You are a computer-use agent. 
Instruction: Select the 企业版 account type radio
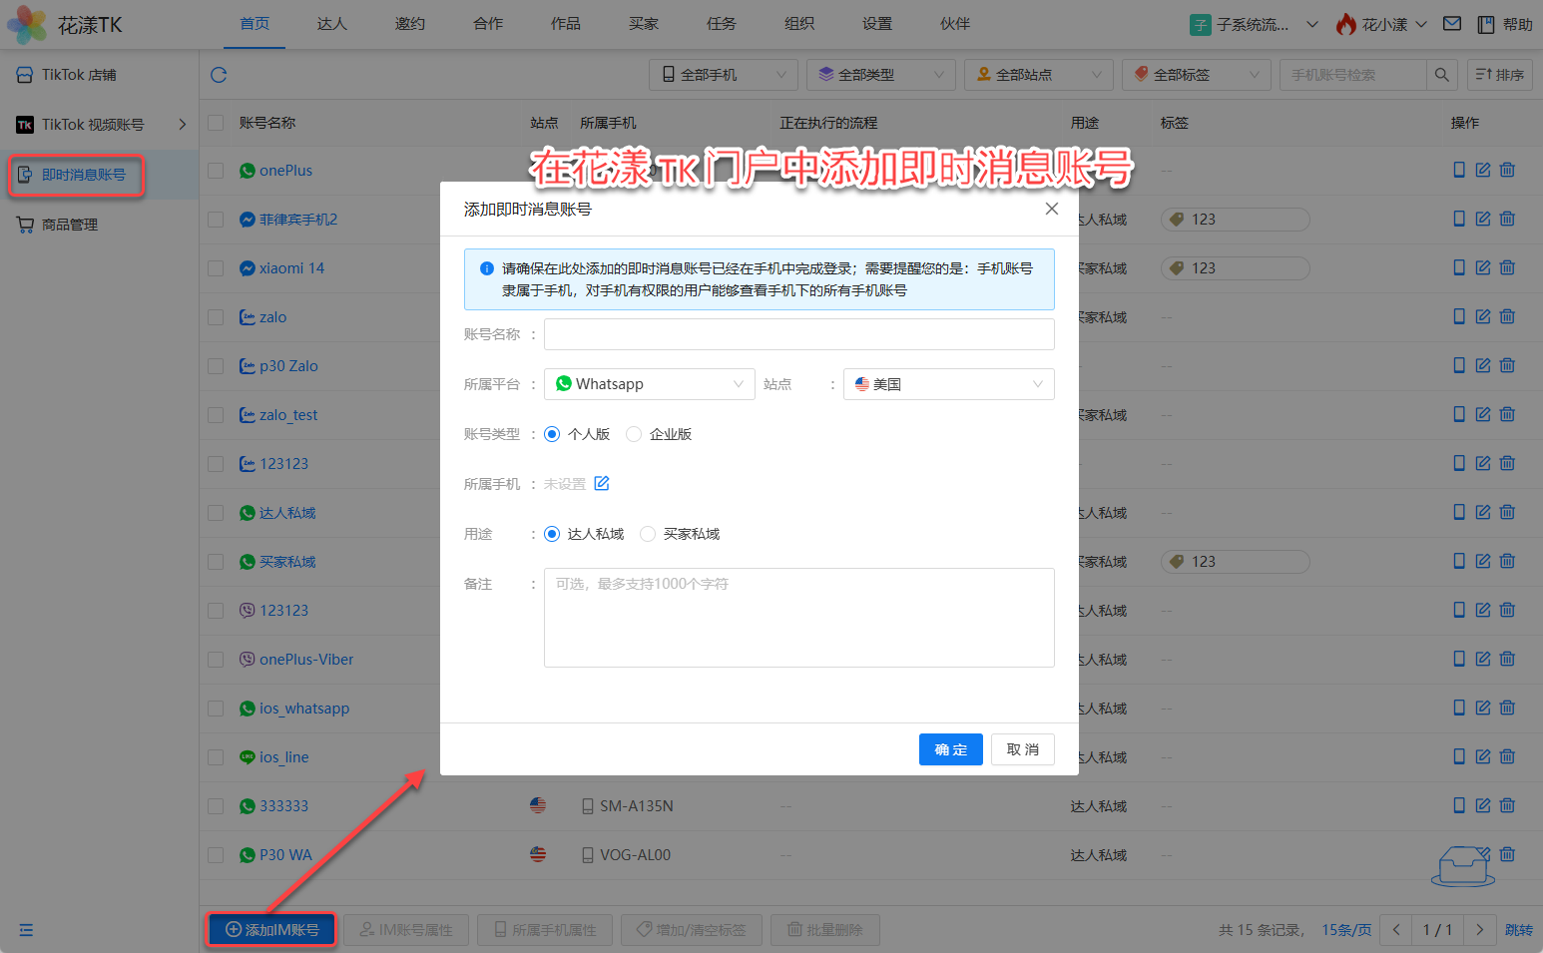pos(634,434)
